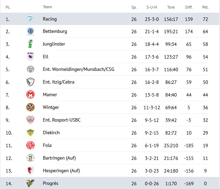
Task: Click the Racing club crest
Action: pos(30,19)
